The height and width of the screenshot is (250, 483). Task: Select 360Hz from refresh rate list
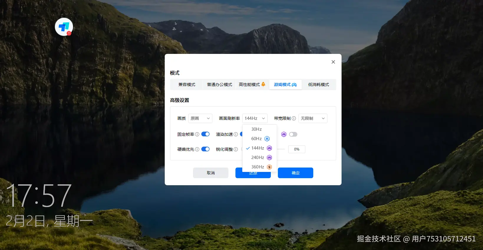(260, 167)
